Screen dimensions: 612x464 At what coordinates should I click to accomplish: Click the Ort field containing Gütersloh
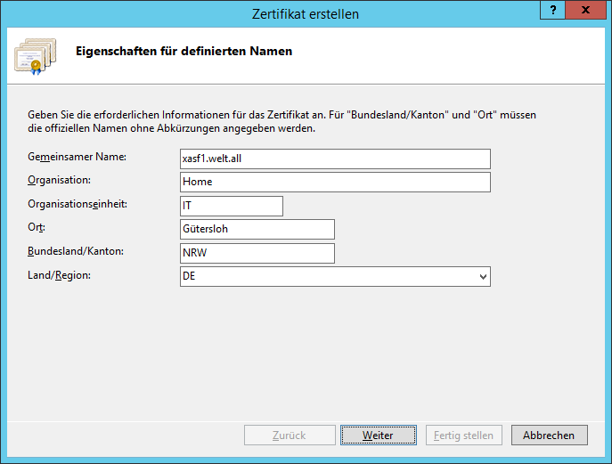(x=257, y=229)
